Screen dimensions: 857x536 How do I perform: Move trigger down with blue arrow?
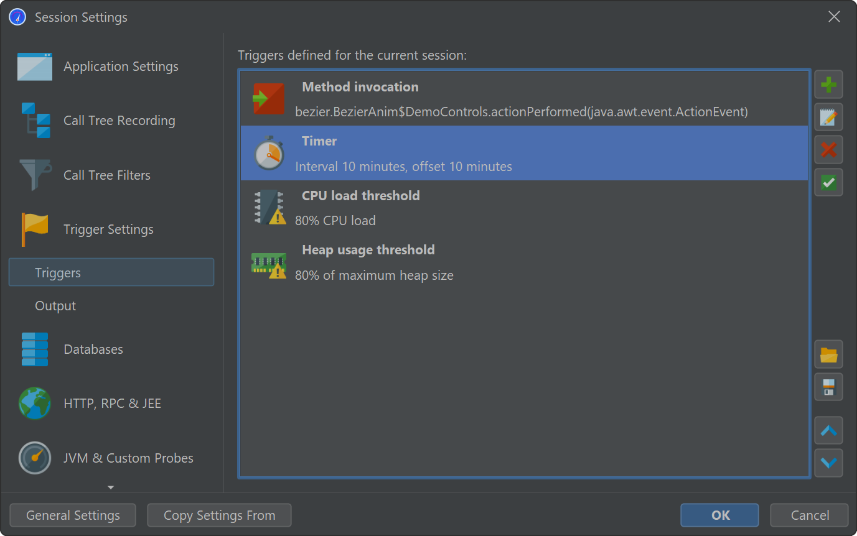[828, 463]
